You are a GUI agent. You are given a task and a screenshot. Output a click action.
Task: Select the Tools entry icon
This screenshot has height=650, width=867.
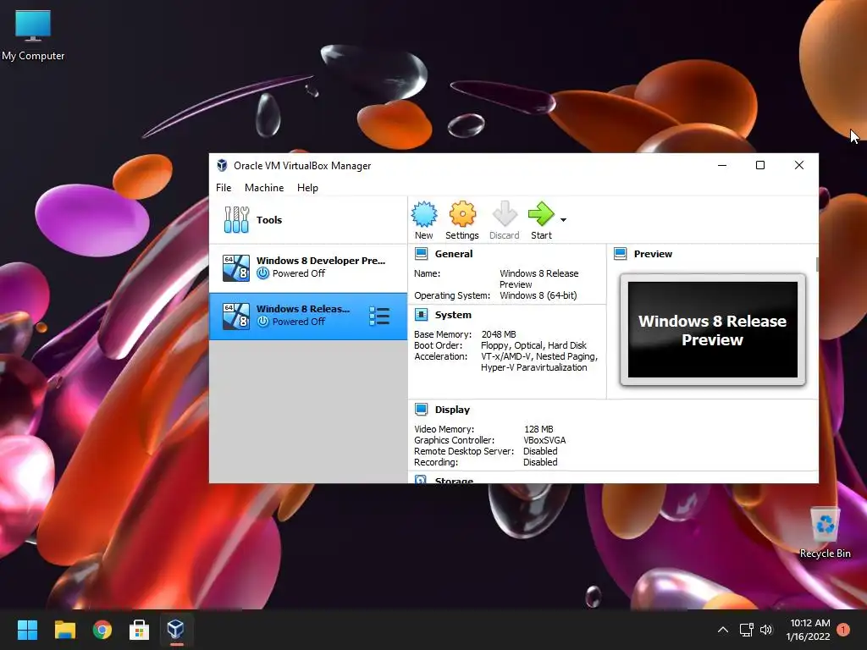coord(237,219)
